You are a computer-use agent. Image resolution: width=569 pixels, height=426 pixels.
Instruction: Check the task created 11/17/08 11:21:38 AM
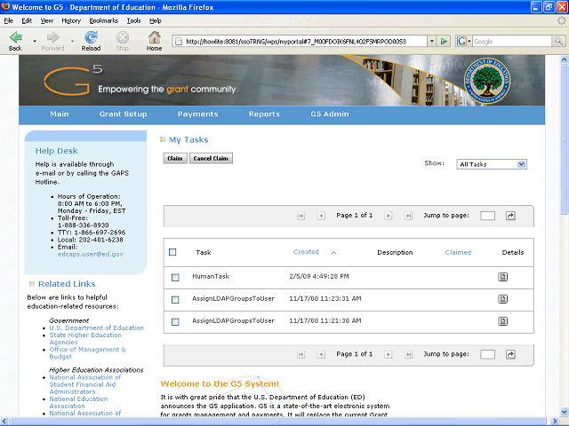[x=175, y=321]
